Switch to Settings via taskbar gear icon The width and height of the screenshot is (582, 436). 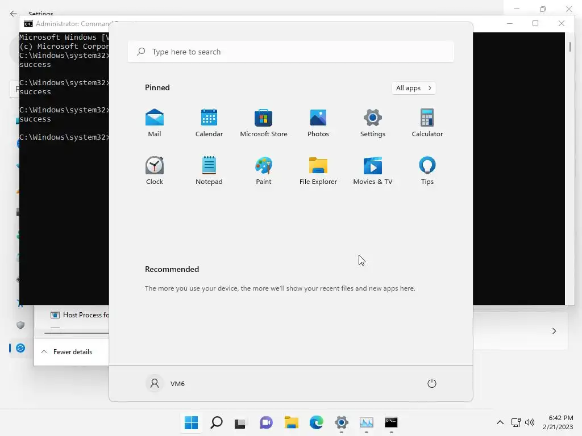coord(342,422)
